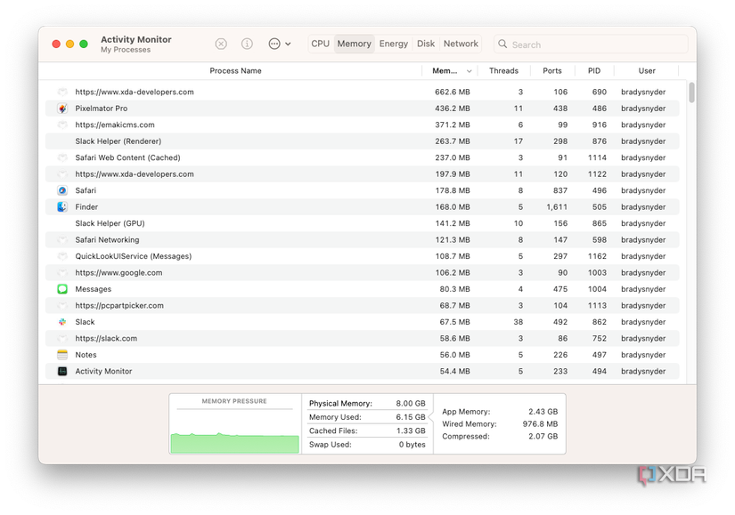
Task: Click the Safari Web Content (Cached) icon
Action: pyautogui.click(x=62, y=157)
